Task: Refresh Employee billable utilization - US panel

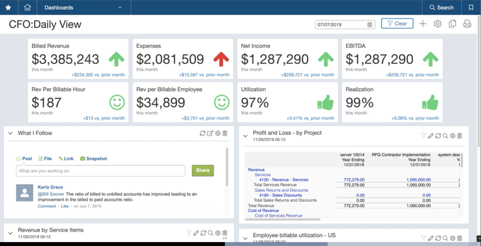Action: tap(438, 238)
